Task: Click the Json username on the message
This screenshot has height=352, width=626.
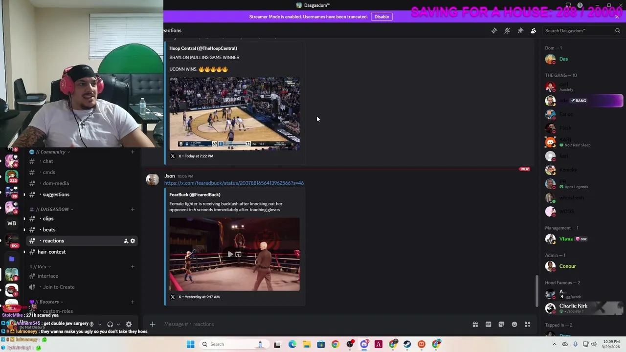Action: coord(170,176)
